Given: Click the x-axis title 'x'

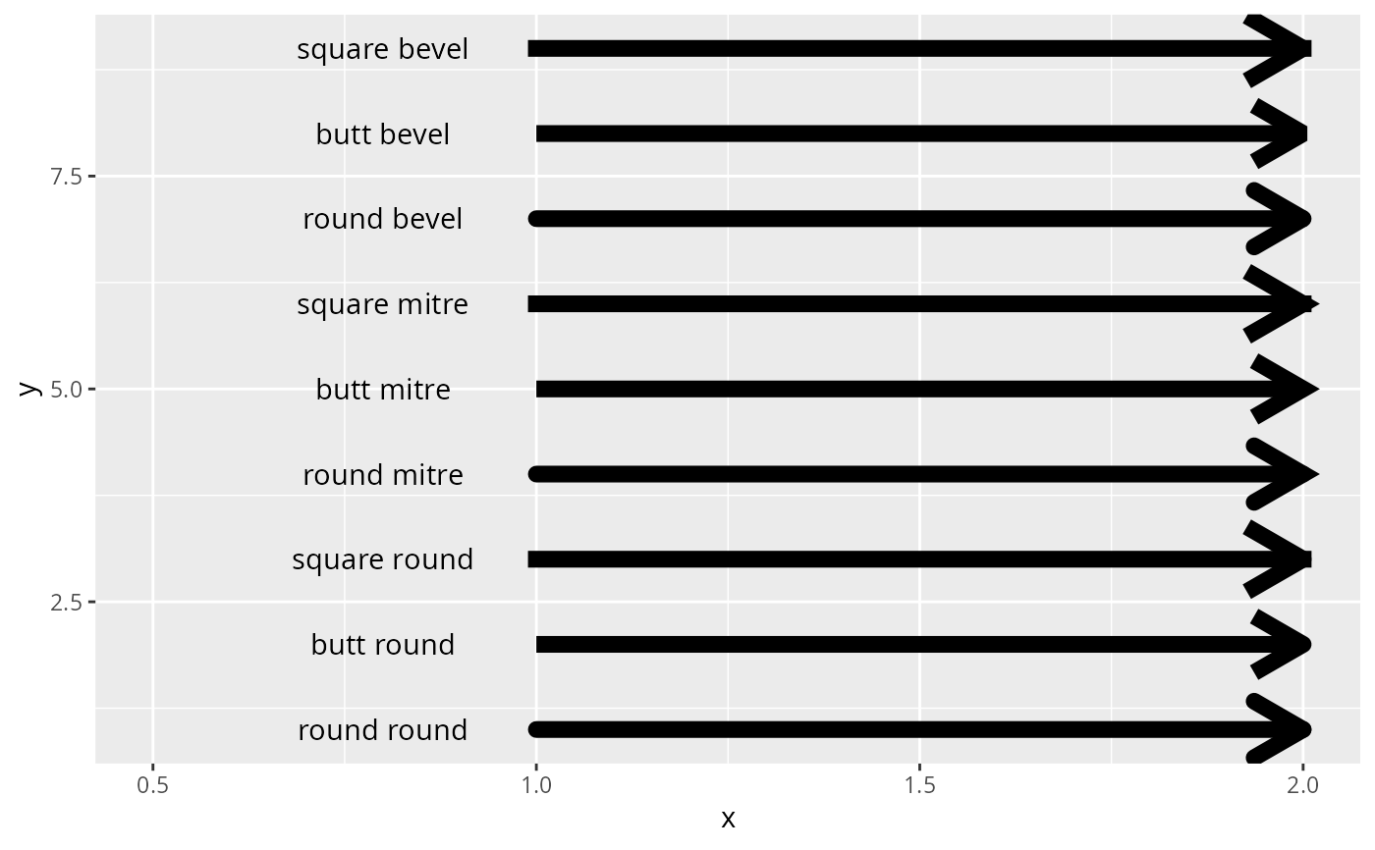Looking at the screenshot, I should 728,820.
